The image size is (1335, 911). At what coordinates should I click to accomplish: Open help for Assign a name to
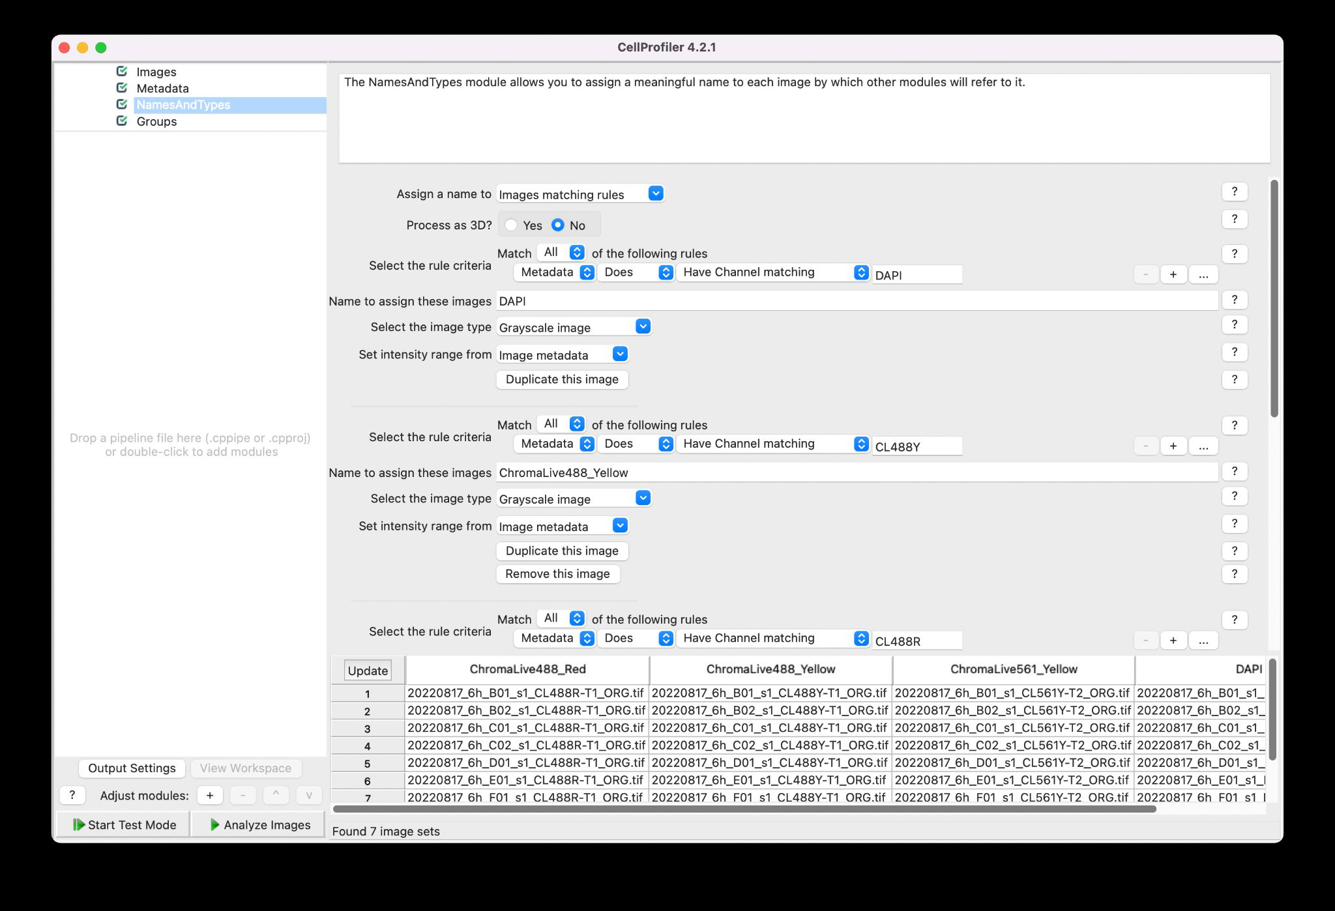pyautogui.click(x=1235, y=192)
